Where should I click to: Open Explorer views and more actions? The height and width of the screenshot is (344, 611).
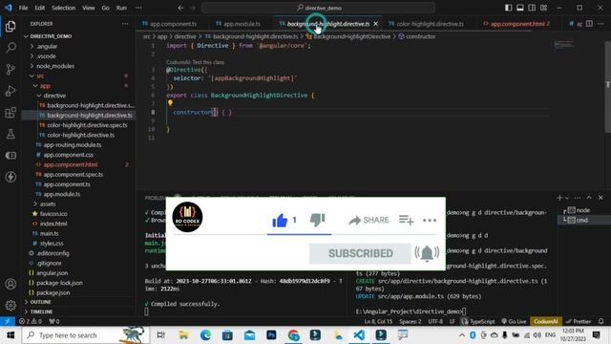tap(125, 24)
